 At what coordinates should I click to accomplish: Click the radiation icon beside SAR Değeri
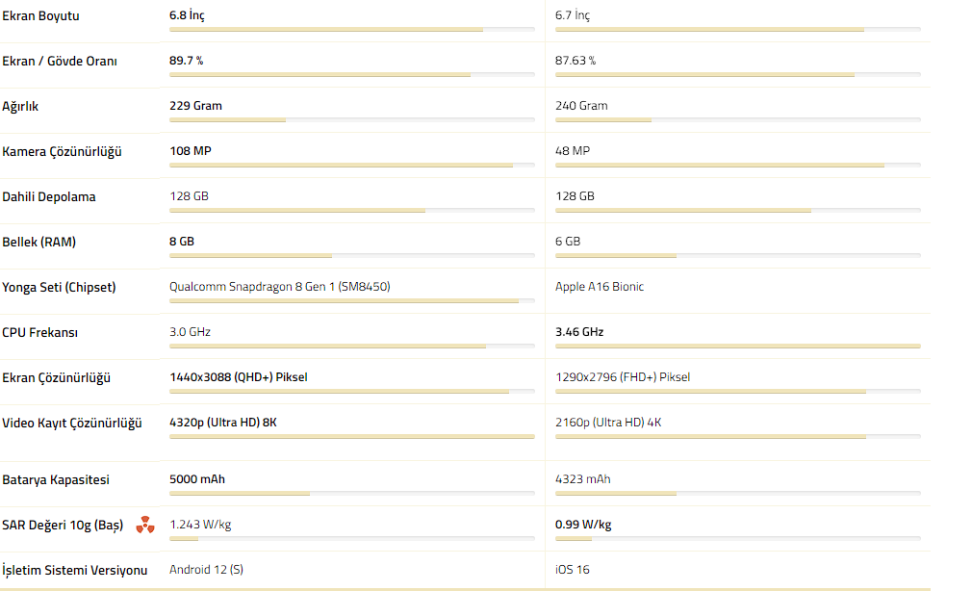144,525
